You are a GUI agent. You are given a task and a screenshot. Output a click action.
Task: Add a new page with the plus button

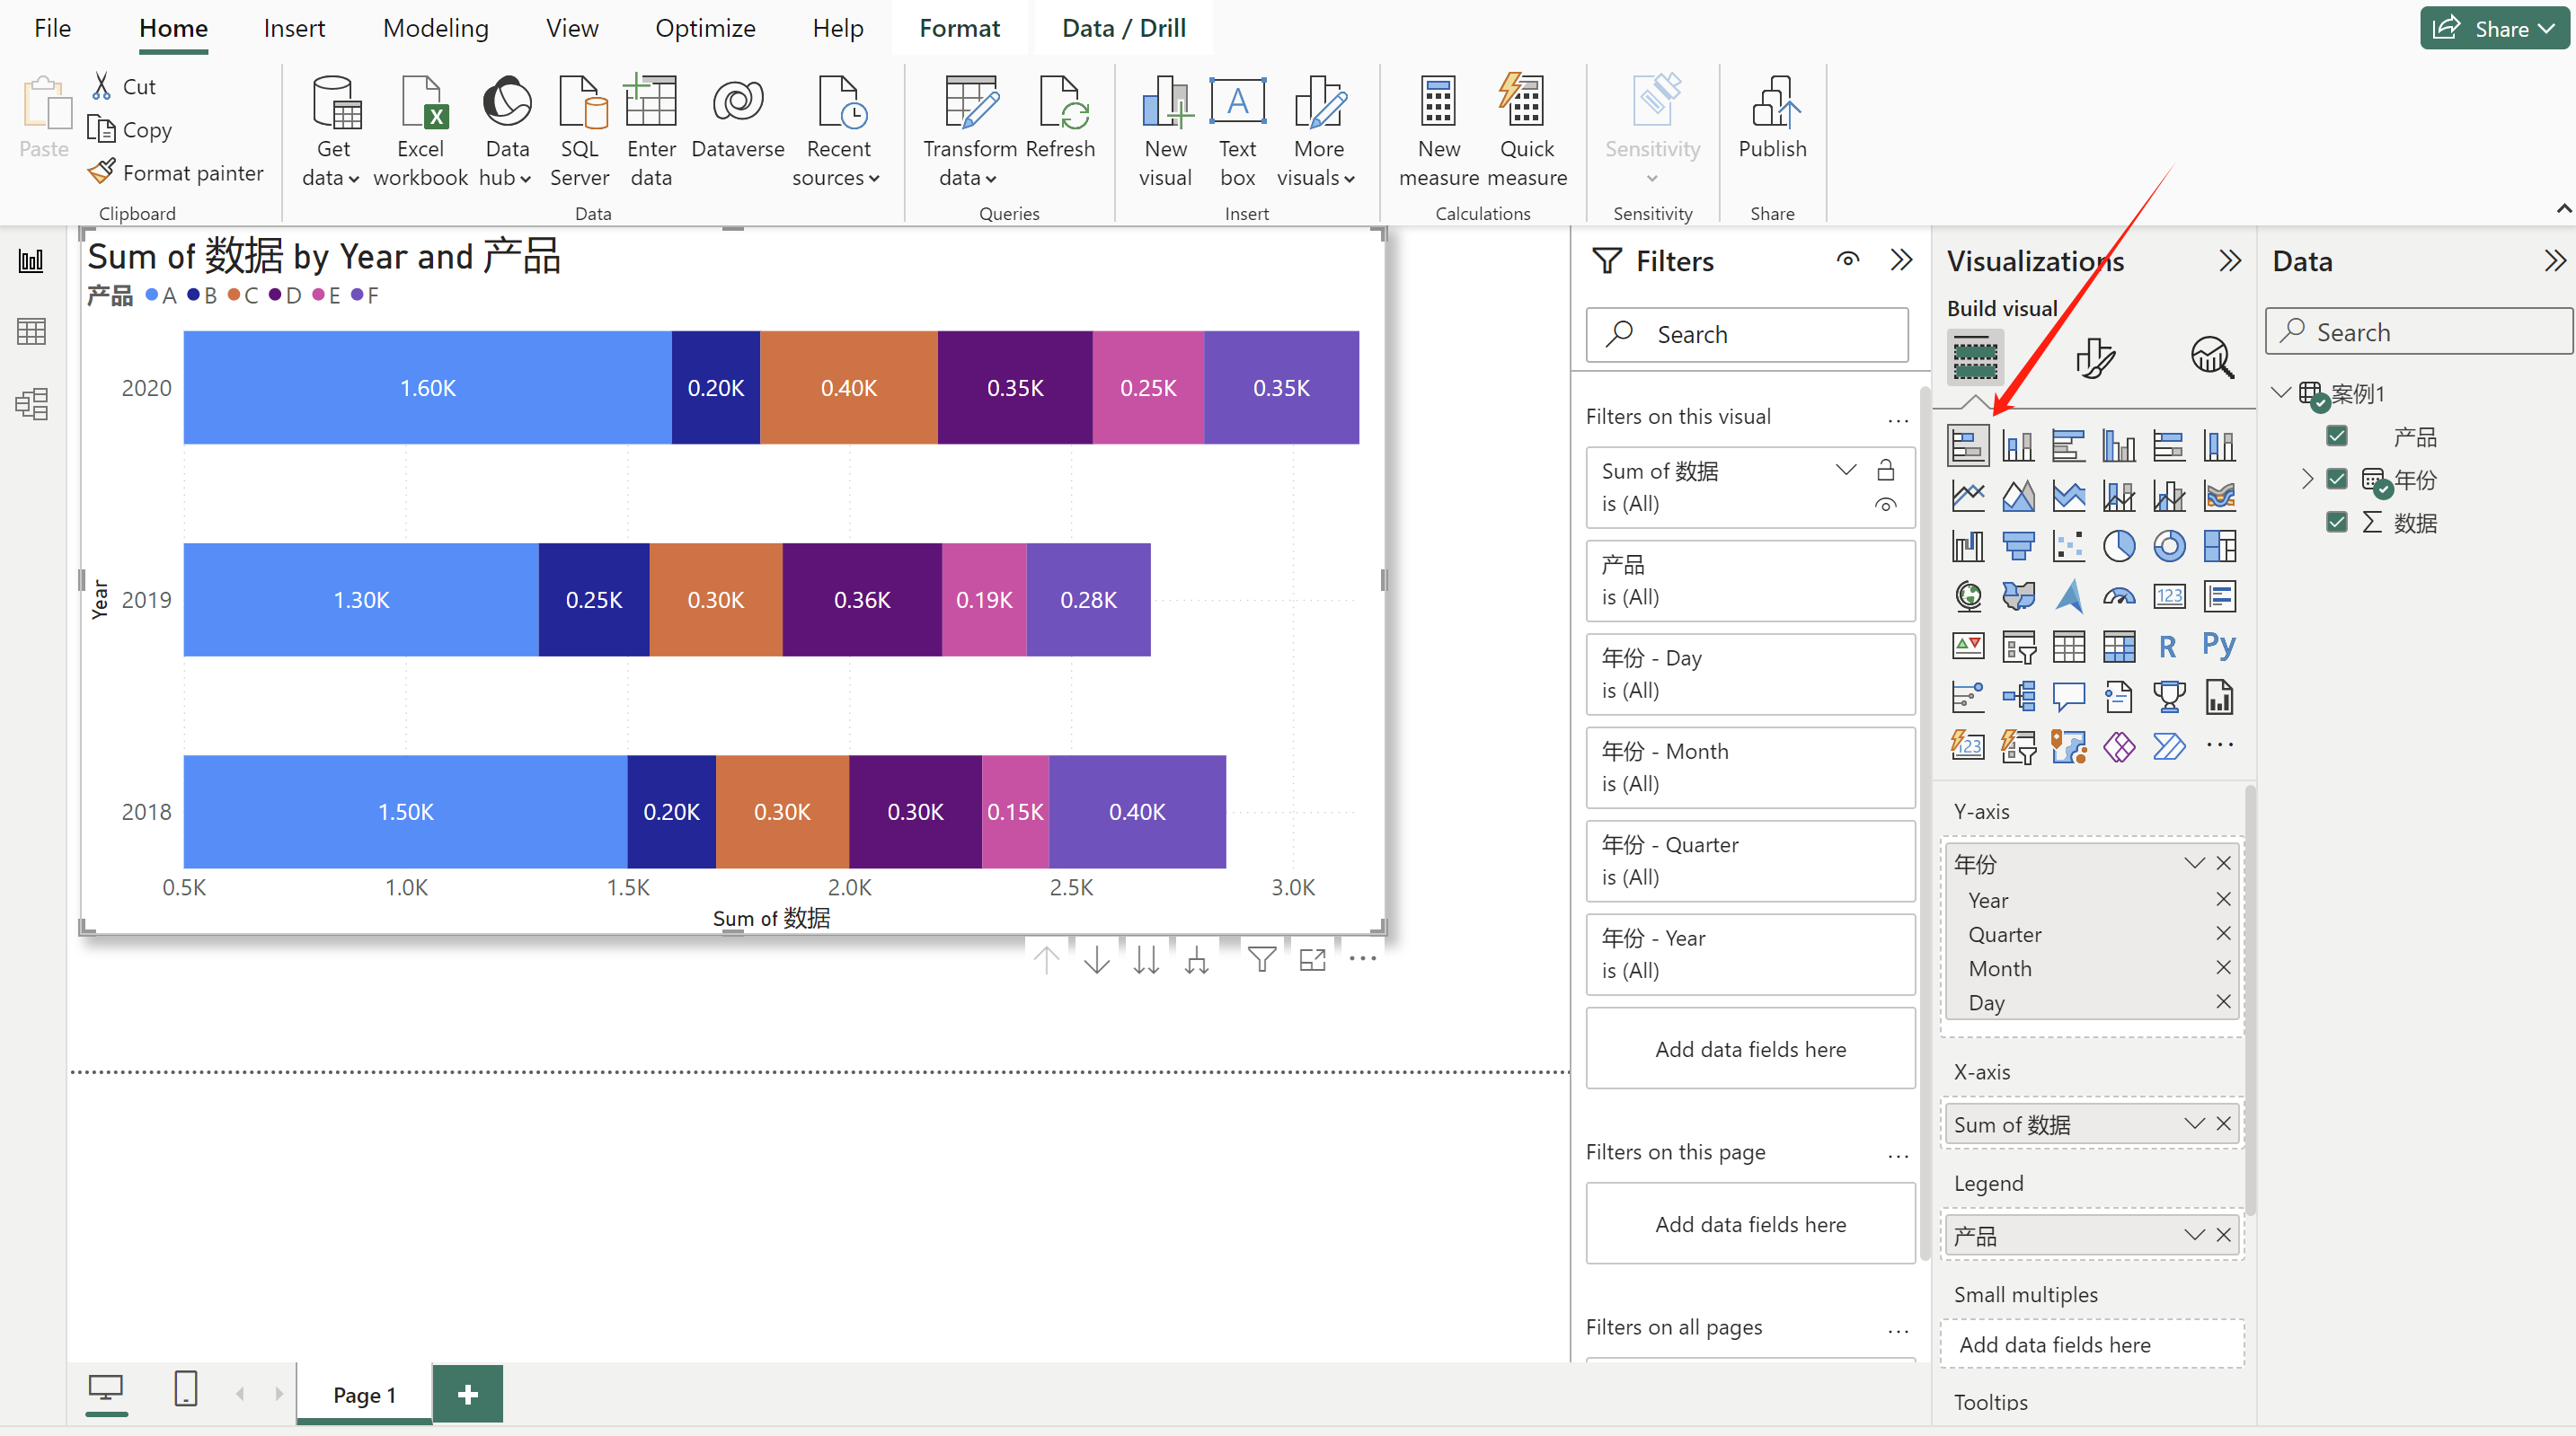467,1393
